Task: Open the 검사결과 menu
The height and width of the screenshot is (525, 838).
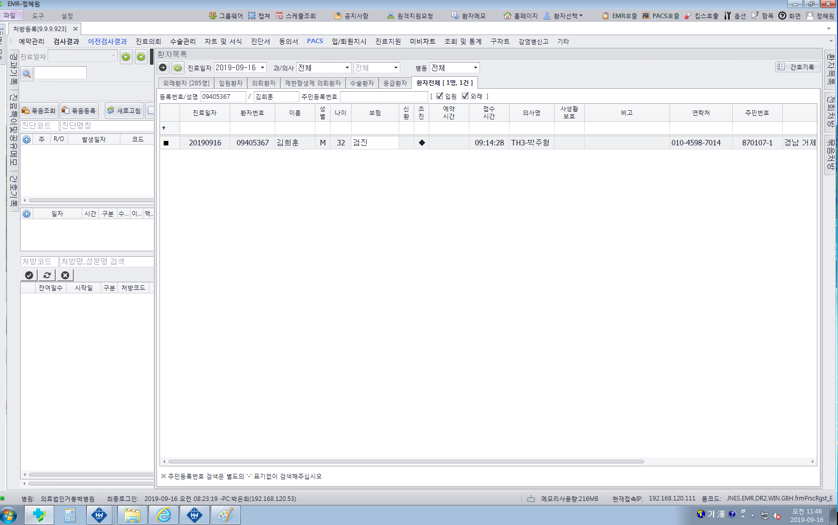Action: [x=66, y=42]
